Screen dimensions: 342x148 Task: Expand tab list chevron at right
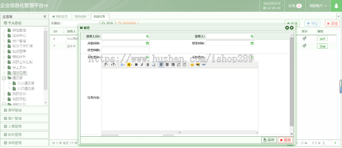point(339,16)
